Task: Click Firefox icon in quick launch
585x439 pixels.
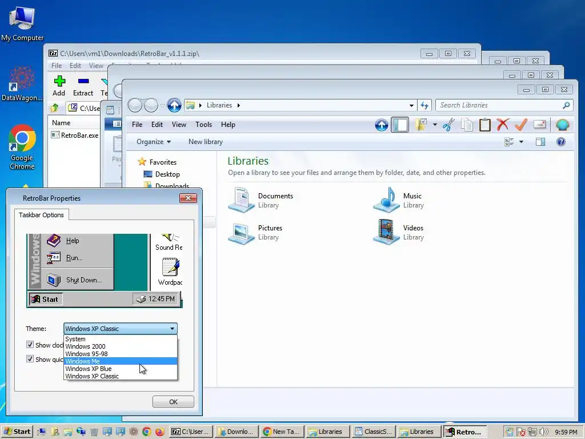Action: coord(160,432)
